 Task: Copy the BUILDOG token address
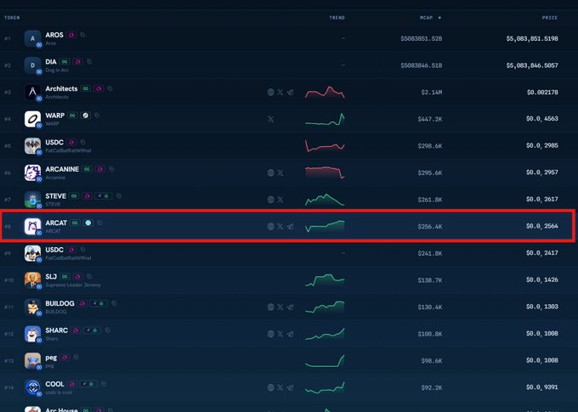point(114,303)
